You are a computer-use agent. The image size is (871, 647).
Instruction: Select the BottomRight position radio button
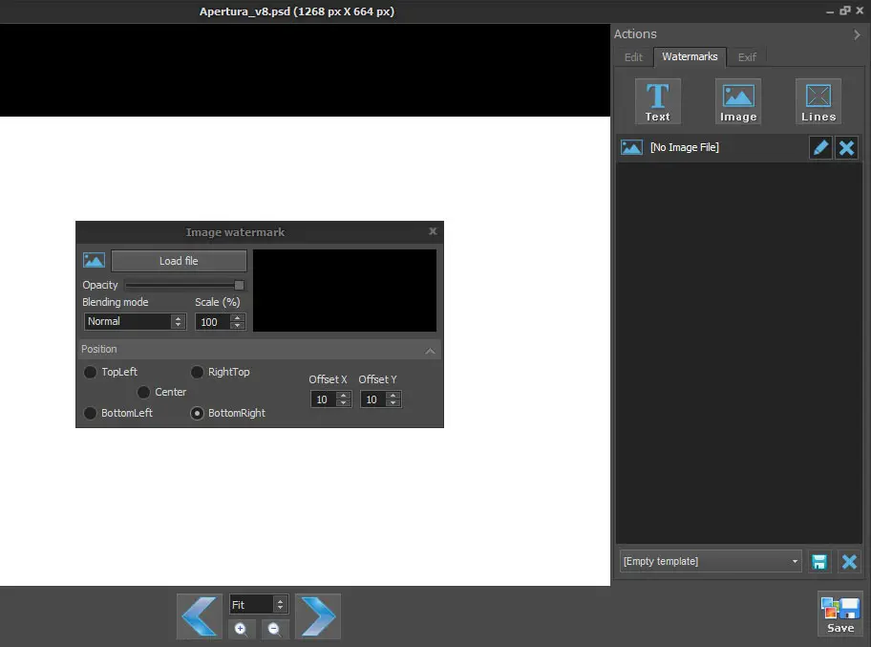tap(197, 413)
